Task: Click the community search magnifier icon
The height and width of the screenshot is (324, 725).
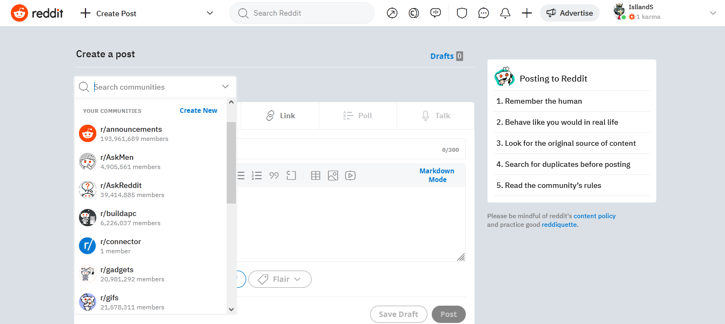Action: (x=84, y=87)
